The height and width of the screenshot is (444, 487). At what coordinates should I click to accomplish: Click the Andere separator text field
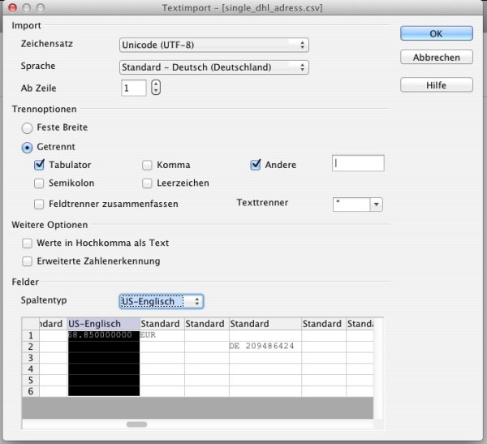358,163
